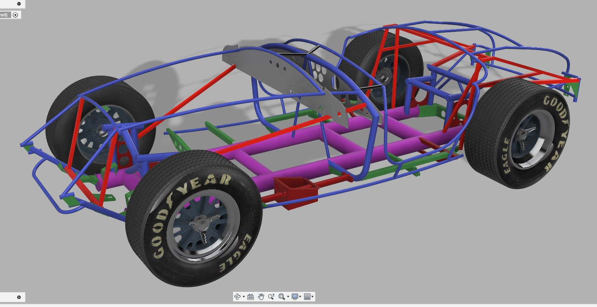Collapse the browser panel with minus button
597x307 pixels.
[19, 4]
